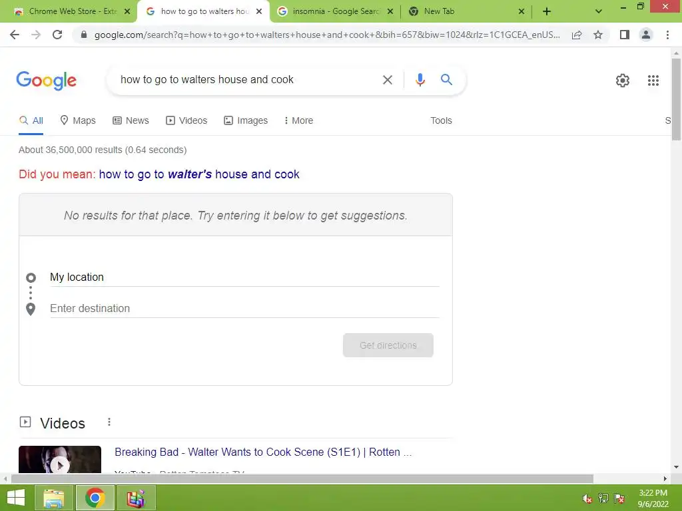This screenshot has height=511, width=682.
Task: Submit search with magnifier icon
Action: coord(446,80)
